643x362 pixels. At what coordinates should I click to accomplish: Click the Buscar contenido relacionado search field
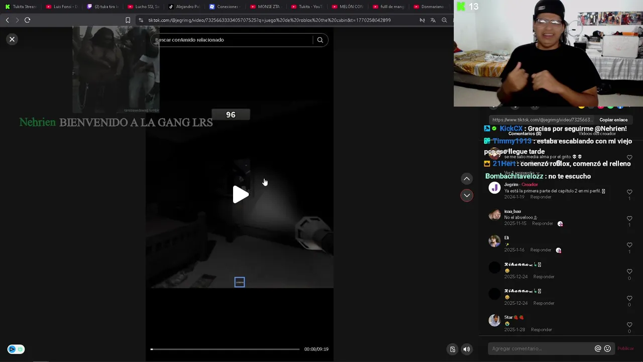coord(233,40)
